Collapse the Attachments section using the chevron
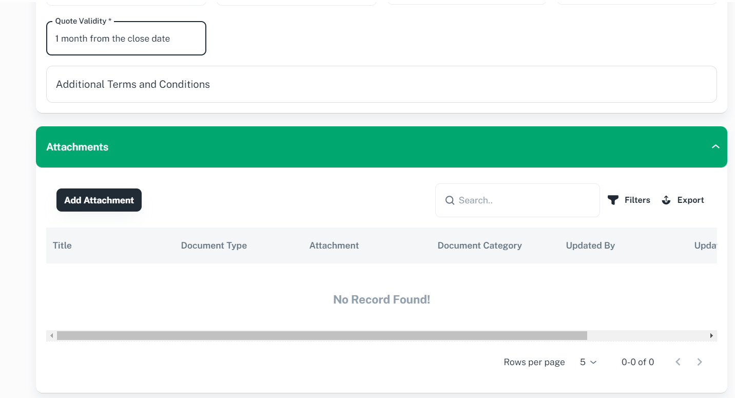This screenshot has height=398, width=735. pos(715,147)
